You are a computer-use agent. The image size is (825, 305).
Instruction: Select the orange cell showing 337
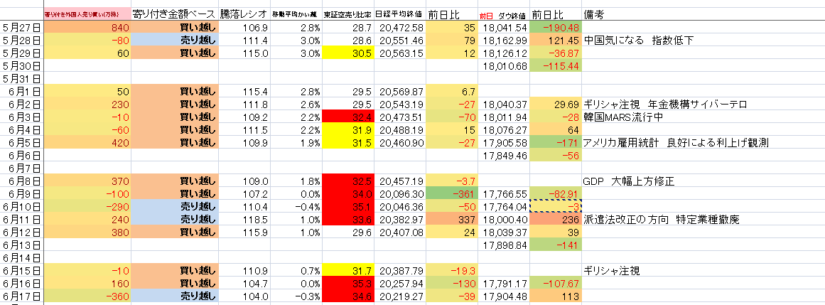452,220
